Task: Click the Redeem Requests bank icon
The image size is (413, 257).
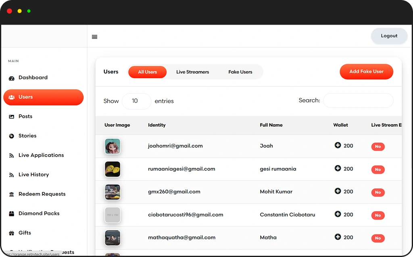Action: [12, 194]
